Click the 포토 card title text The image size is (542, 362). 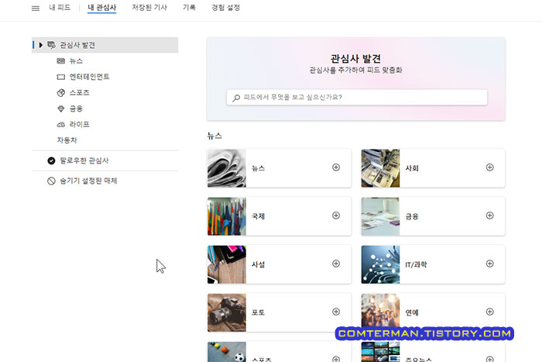click(x=258, y=312)
